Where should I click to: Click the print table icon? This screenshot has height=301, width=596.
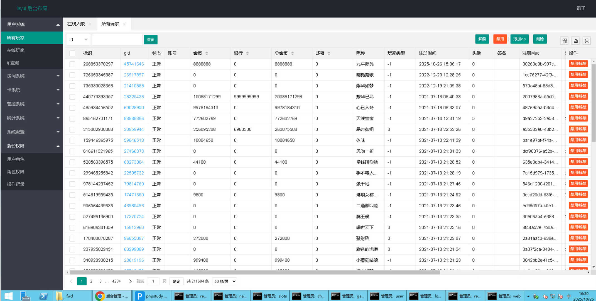coord(587,41)
